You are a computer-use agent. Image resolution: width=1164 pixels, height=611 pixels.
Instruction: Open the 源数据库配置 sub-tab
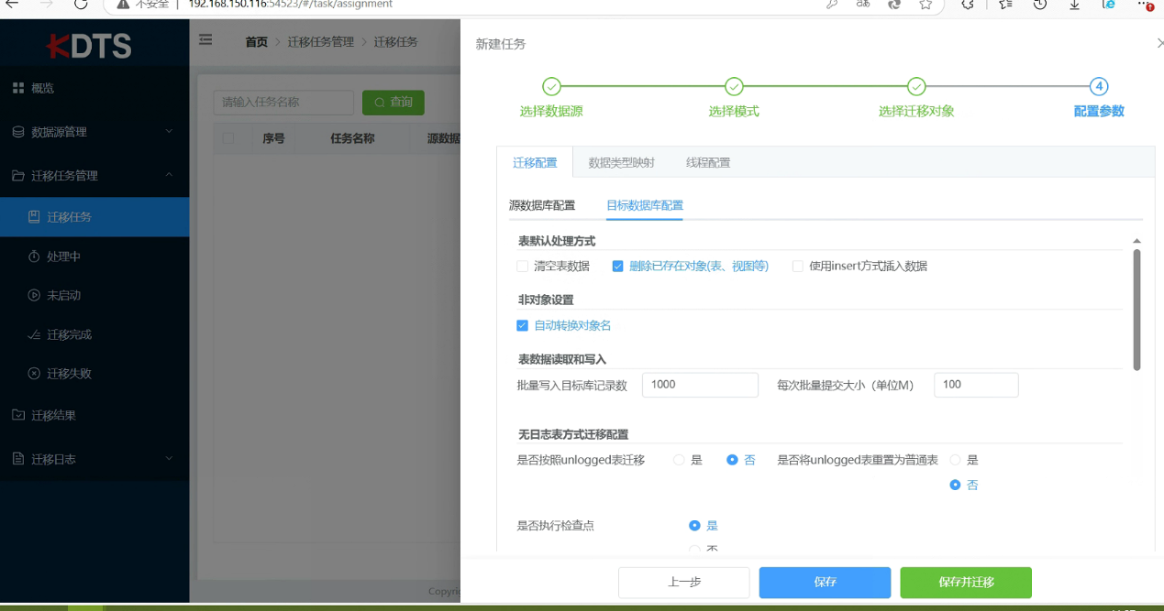542,205
